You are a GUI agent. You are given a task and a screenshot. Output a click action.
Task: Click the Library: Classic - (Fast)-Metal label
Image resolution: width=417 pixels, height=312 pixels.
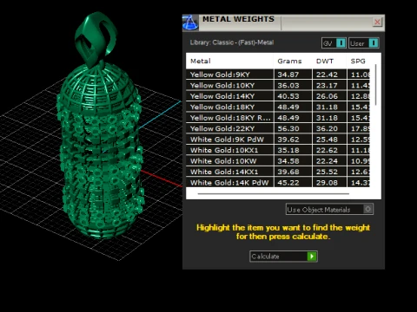tap(232, 42)
